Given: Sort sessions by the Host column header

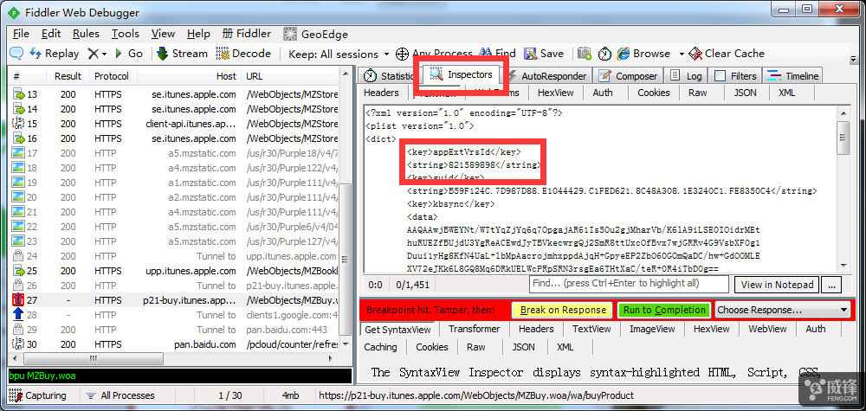Looking at the screenshot, I should 190,76.
